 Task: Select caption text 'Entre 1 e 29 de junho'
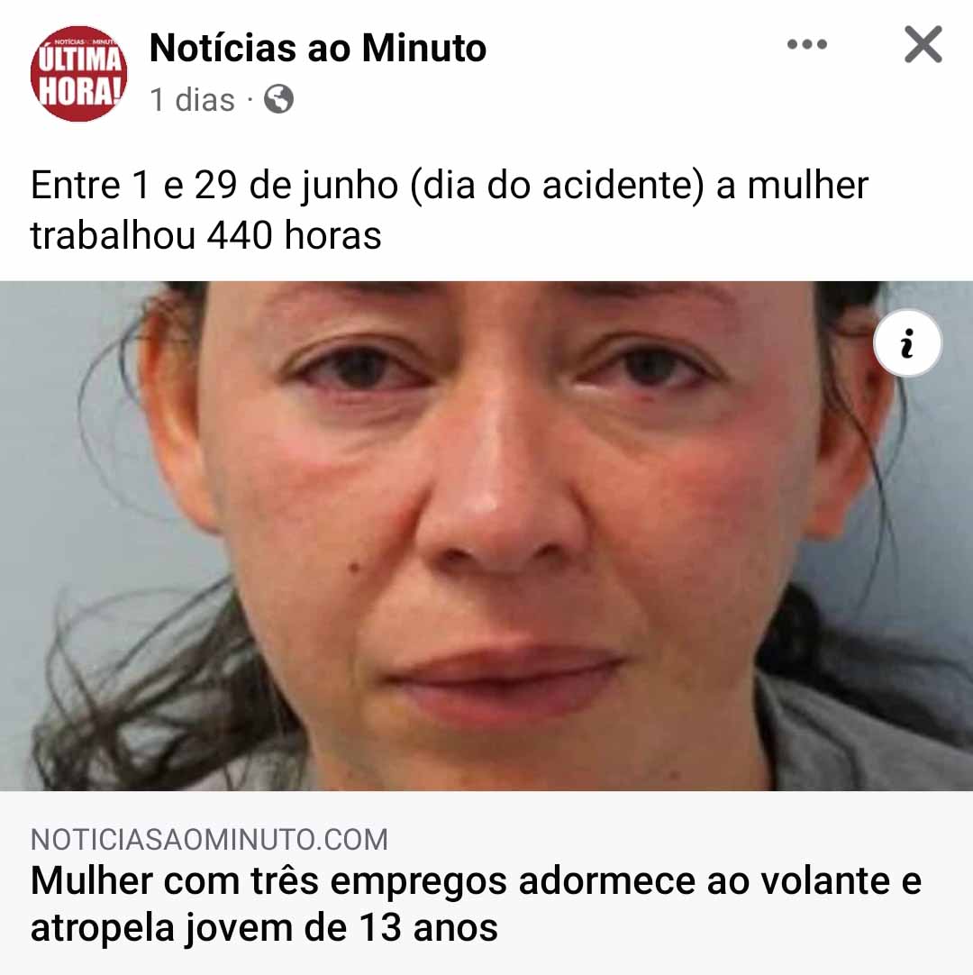point(214,186)
